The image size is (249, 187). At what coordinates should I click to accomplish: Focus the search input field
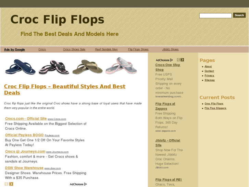pyautogui.click(x=215, y=15)
